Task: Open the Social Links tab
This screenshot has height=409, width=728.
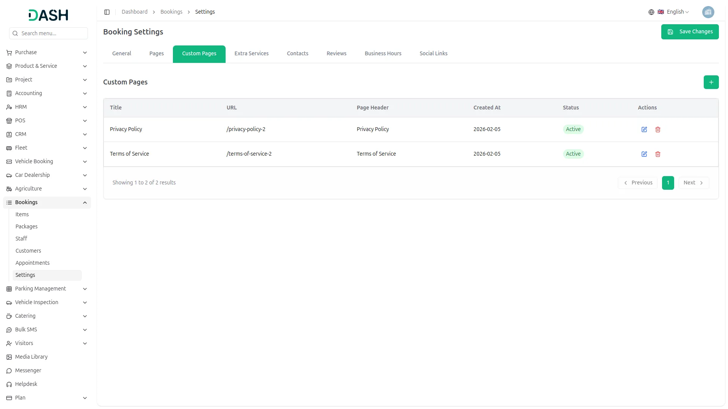Action: [433, 54]
